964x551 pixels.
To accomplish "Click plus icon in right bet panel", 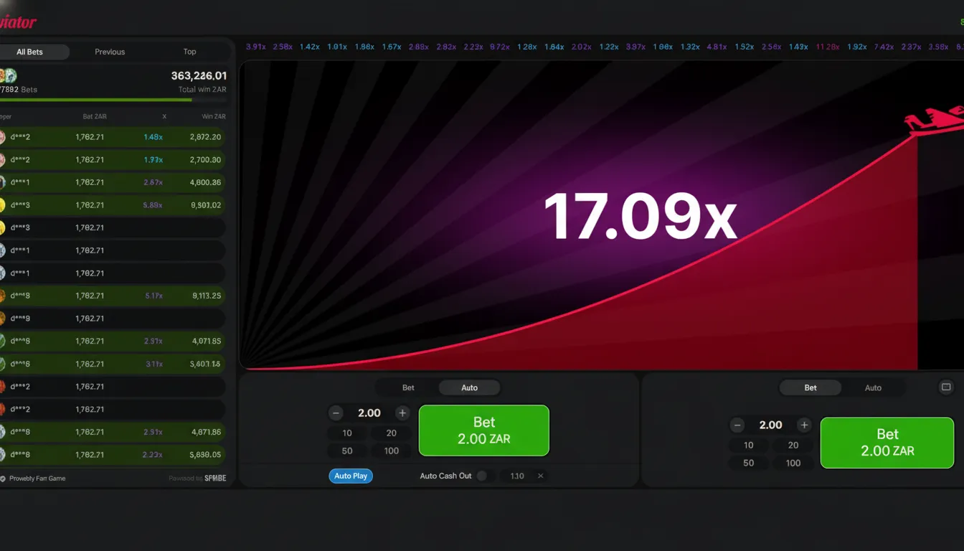I will click(804, 425).
